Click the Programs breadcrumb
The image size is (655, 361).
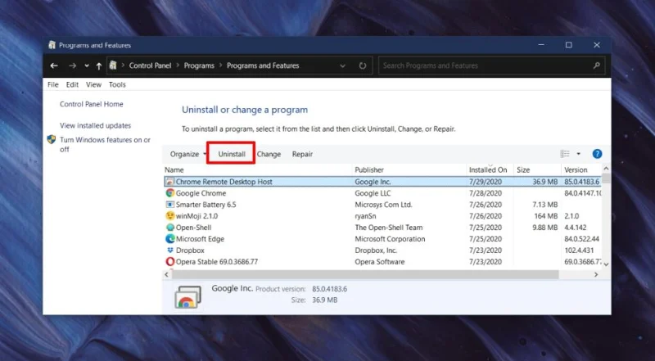pos(199,65)
